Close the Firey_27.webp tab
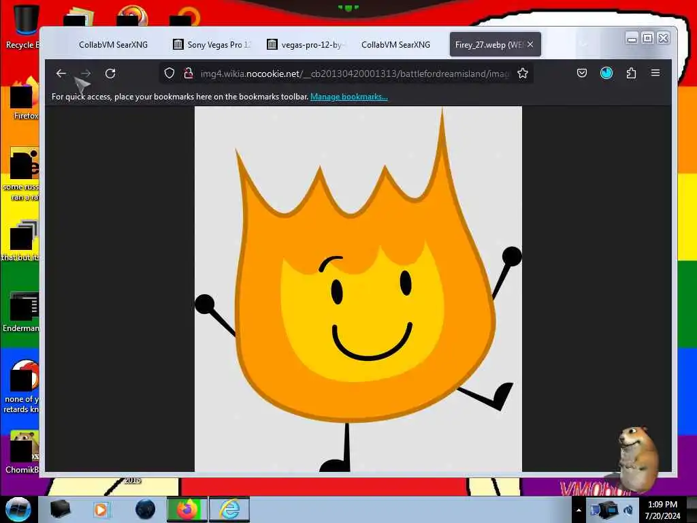The height and width of the screenshot is (523, 697). click(530, 44)
